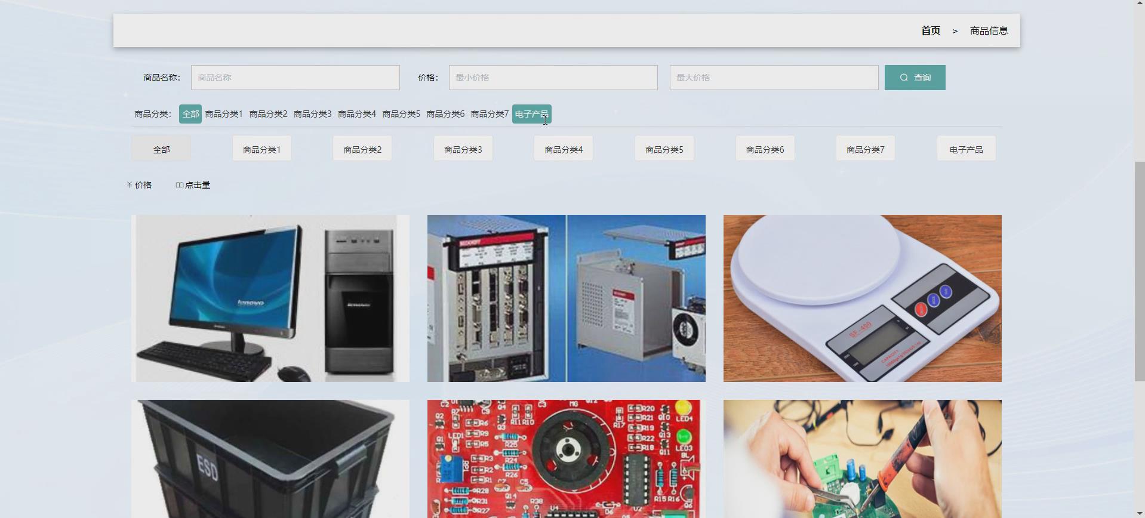The width and height of the screenshot is (1145, 518).
Task: Choose the 商品分类7 text tag in filter line
Action: (490, 114)
